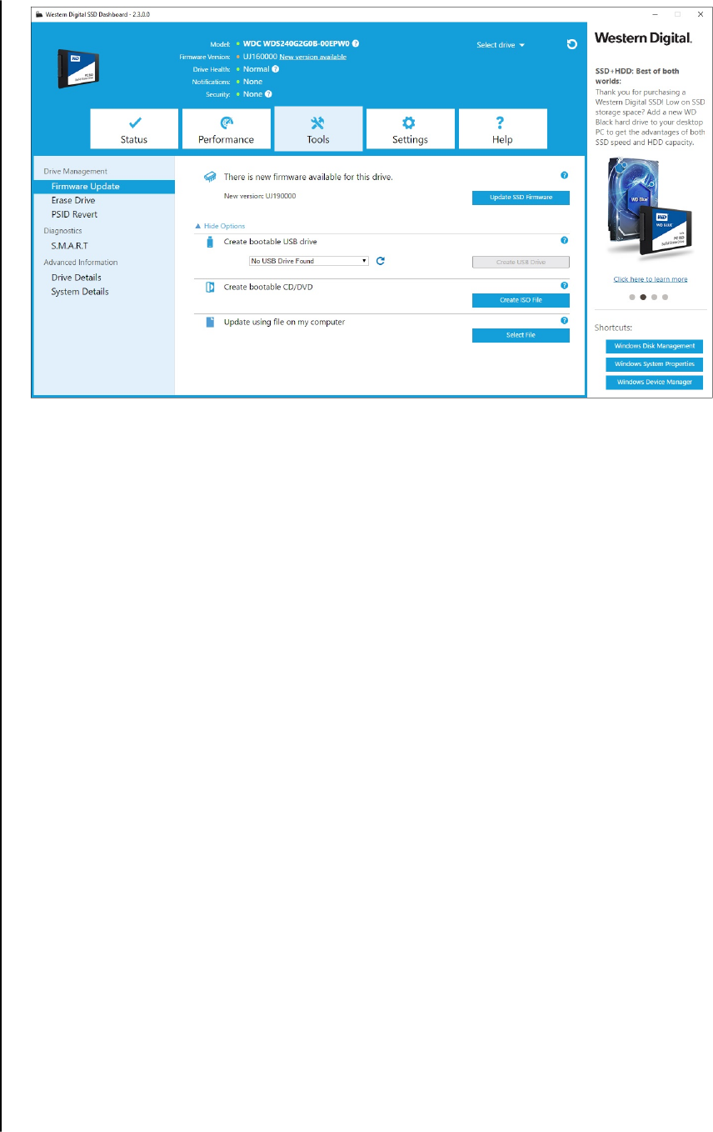The image size is (713, 1132).
Task: Open Drive Details in sidebar
Action: 76,278
